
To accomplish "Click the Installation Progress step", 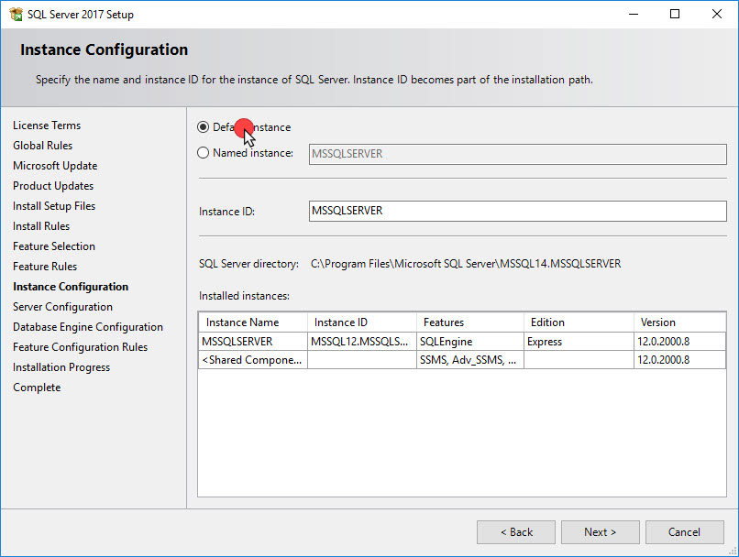I will (61, 367).
